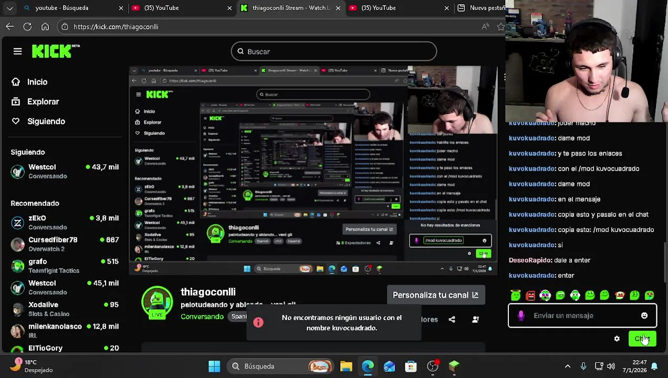This screenshot has width=668, height=378.
Task: Switch to Nueva pestaña tab
Action: click(481, 8)
